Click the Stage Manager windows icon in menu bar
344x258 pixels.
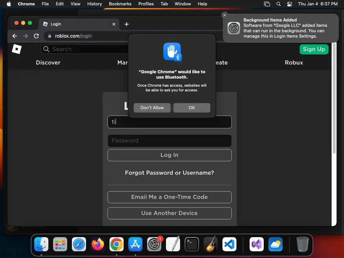tap(267, 4)
